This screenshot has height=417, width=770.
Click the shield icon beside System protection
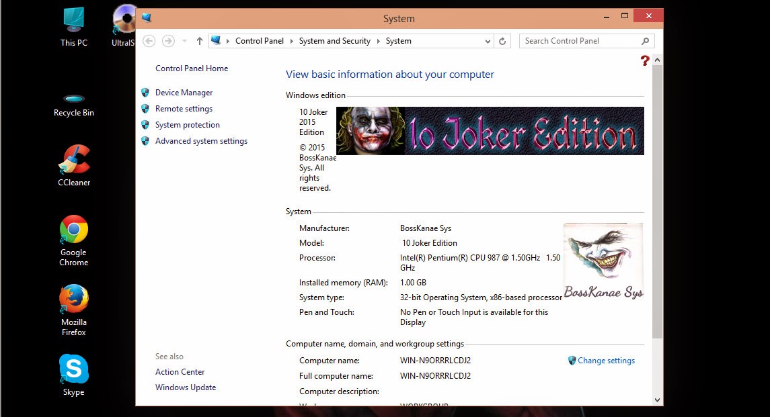(x=145, y=125)
